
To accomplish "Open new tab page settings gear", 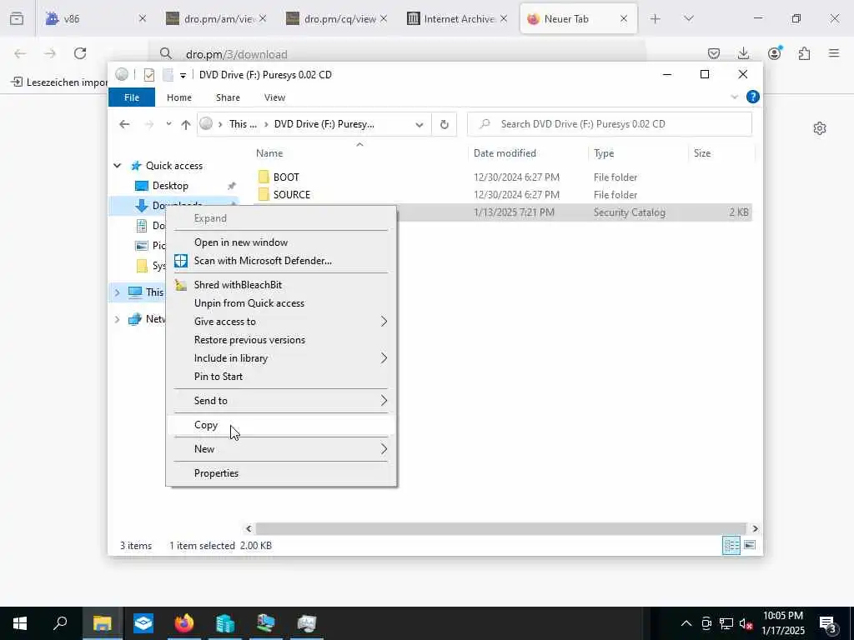I will [820, 128].
